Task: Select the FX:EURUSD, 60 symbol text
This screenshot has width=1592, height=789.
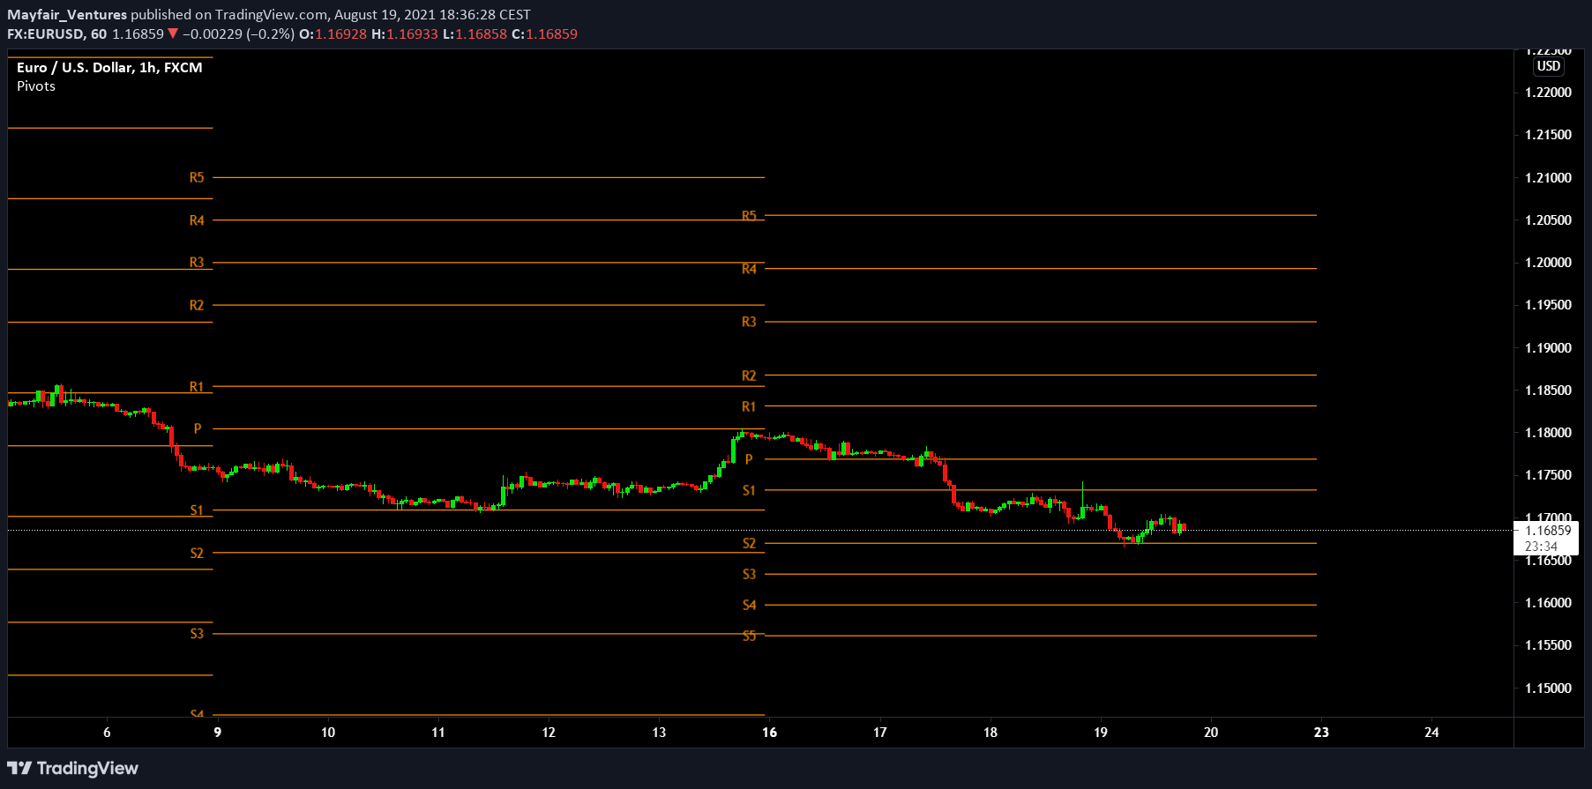Action: tap(57, 34)
